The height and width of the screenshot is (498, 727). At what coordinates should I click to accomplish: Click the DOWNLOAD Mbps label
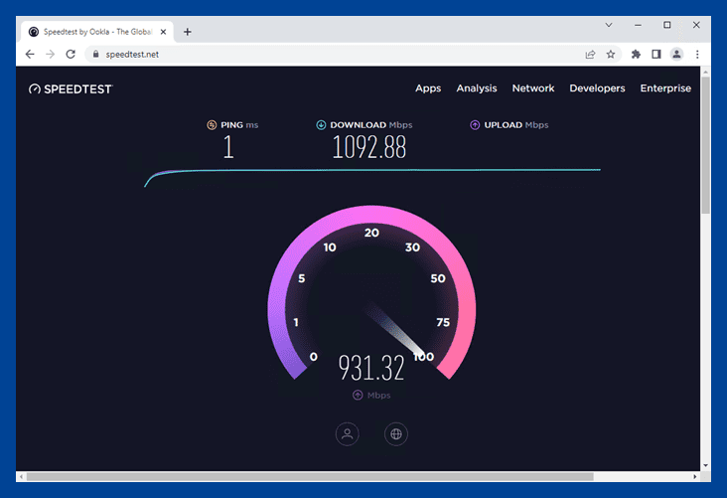[x=370, y=125]
